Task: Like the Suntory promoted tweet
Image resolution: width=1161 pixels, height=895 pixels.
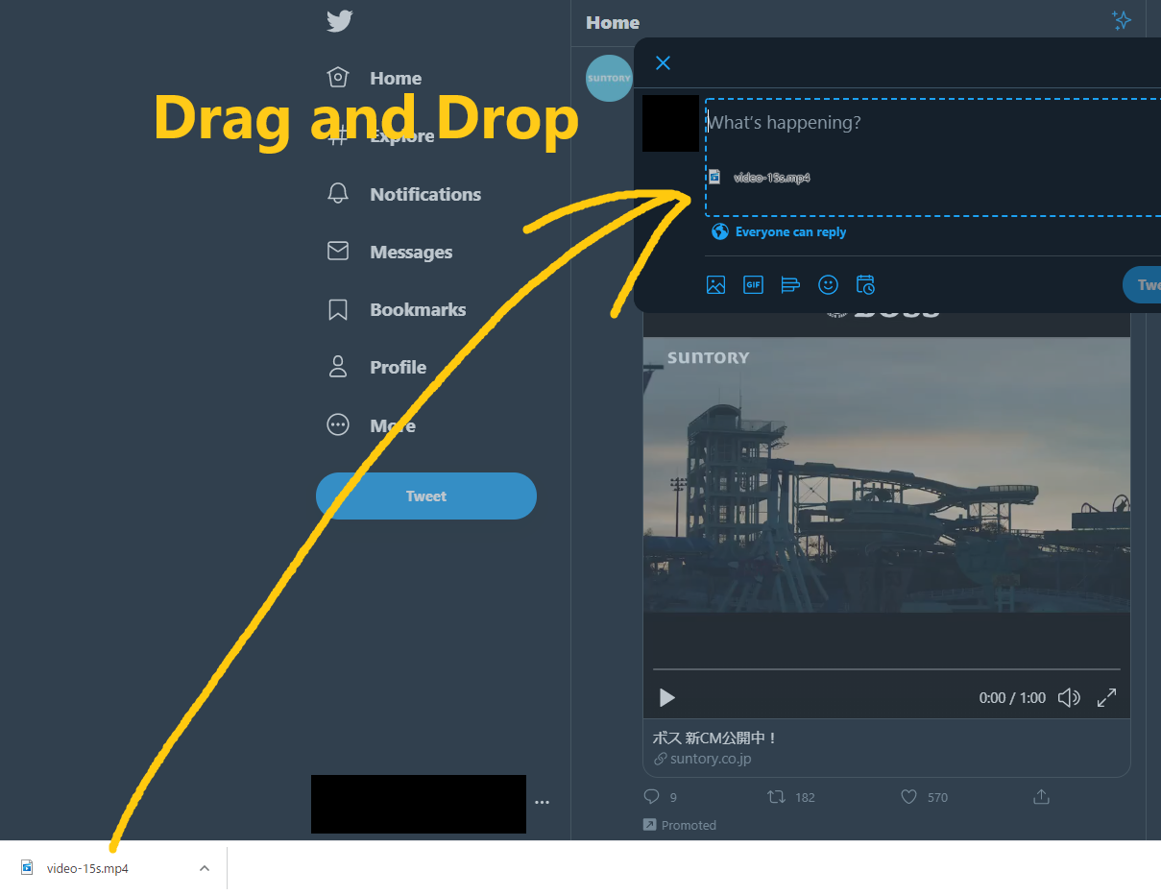Action: pos(907,796)
